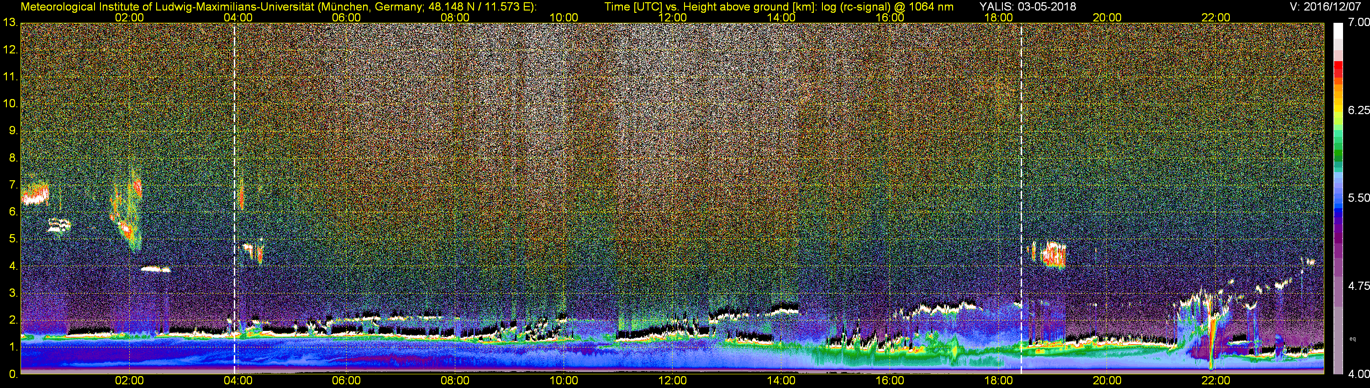
Task: Click the '10.' height axis label
Action: pos(11,104)
